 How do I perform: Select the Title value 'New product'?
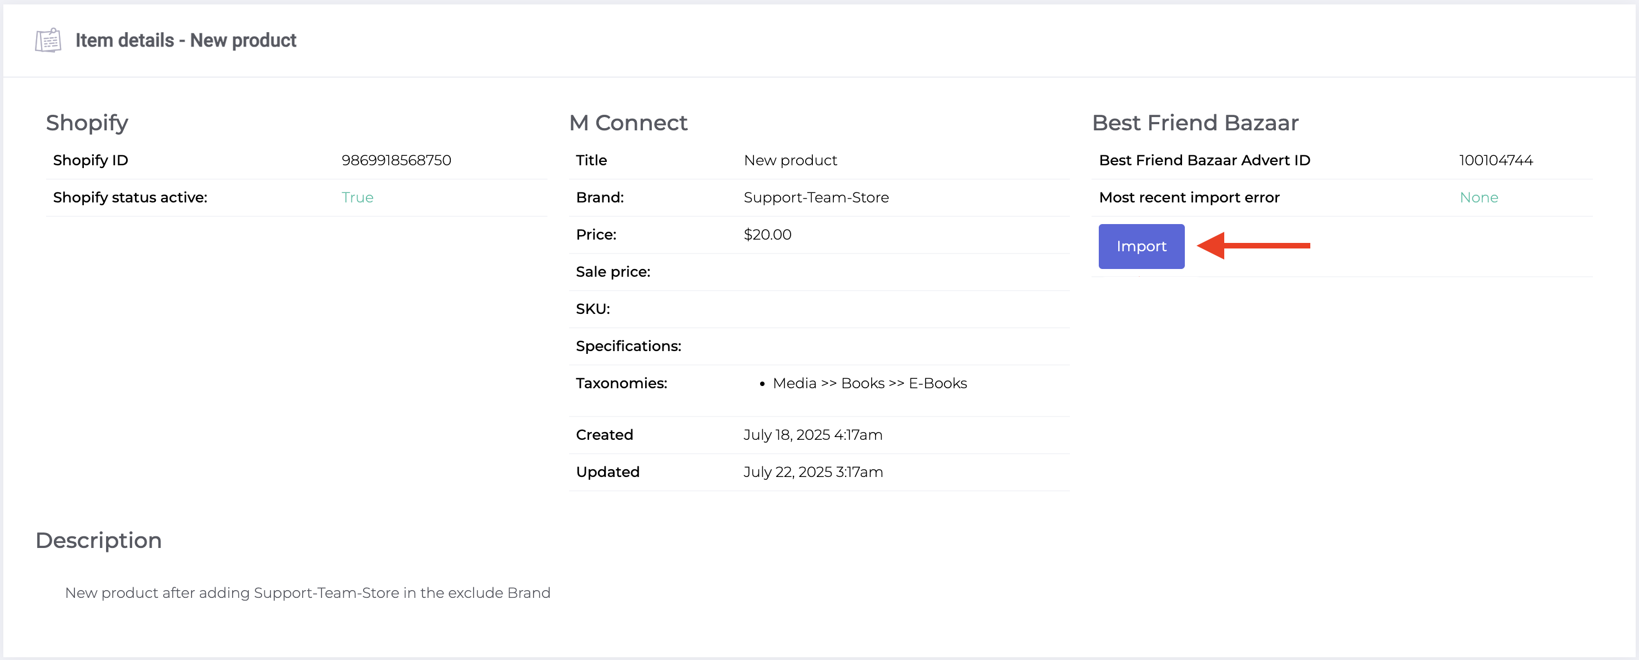[x=790, y=160]
